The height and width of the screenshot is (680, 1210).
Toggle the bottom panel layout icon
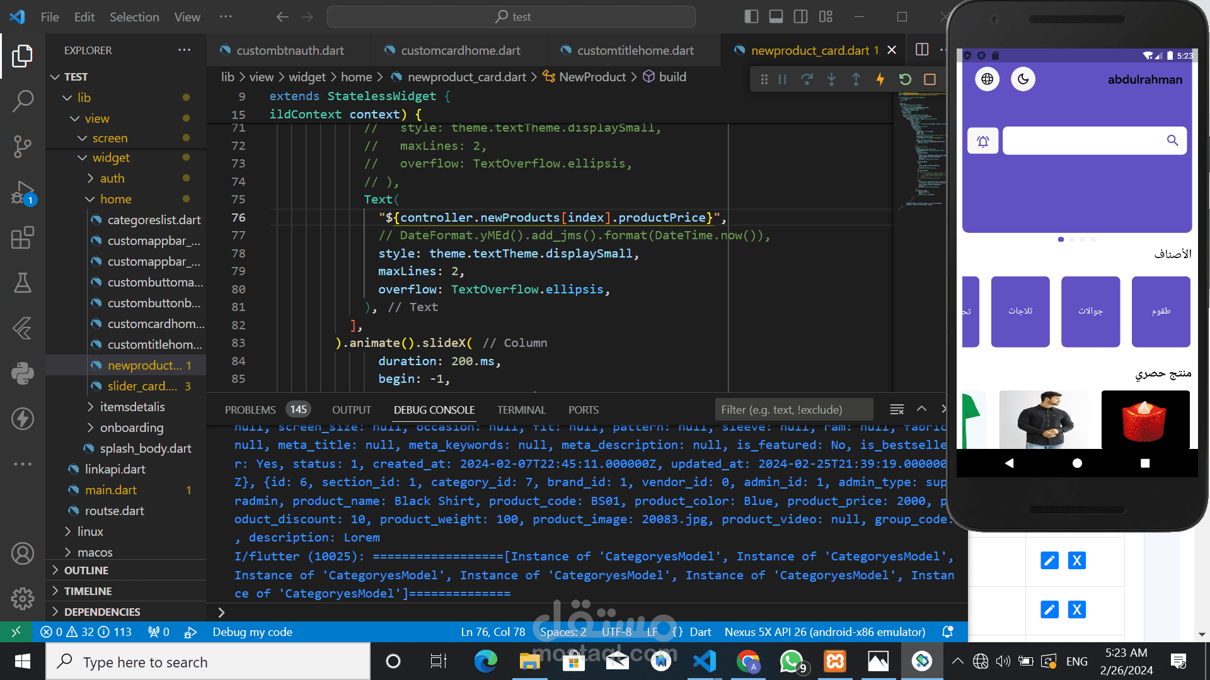776,17
